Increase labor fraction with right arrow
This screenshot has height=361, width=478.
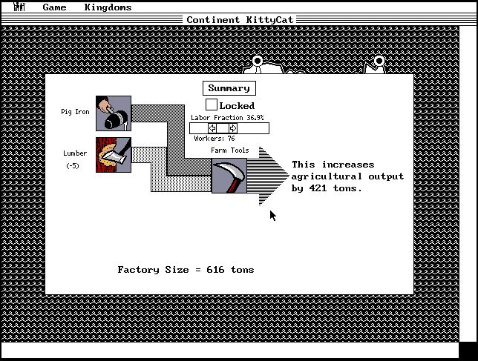coord(233,128)
